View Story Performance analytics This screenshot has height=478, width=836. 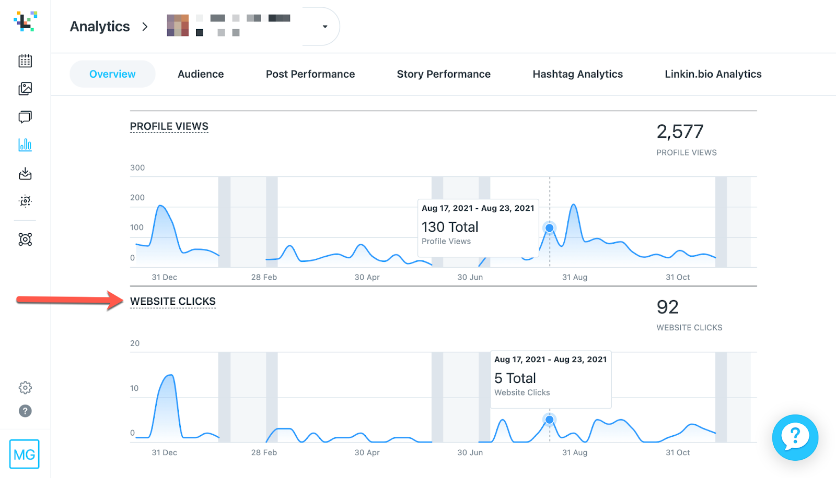coord(444,74)
